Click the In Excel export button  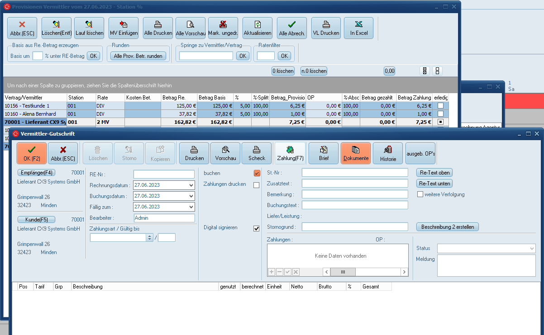click(358, 28)
